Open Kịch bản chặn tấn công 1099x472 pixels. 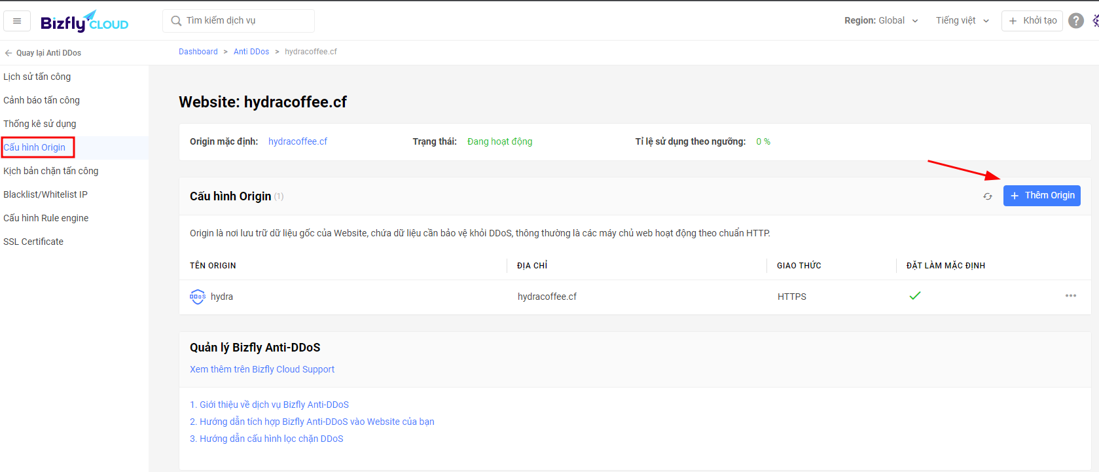click(51, 171)
